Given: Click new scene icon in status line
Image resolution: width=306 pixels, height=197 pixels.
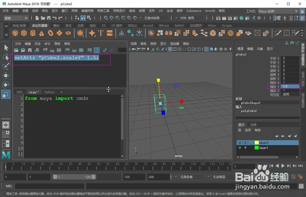Looking at the screenshot, I should [37, 18].
